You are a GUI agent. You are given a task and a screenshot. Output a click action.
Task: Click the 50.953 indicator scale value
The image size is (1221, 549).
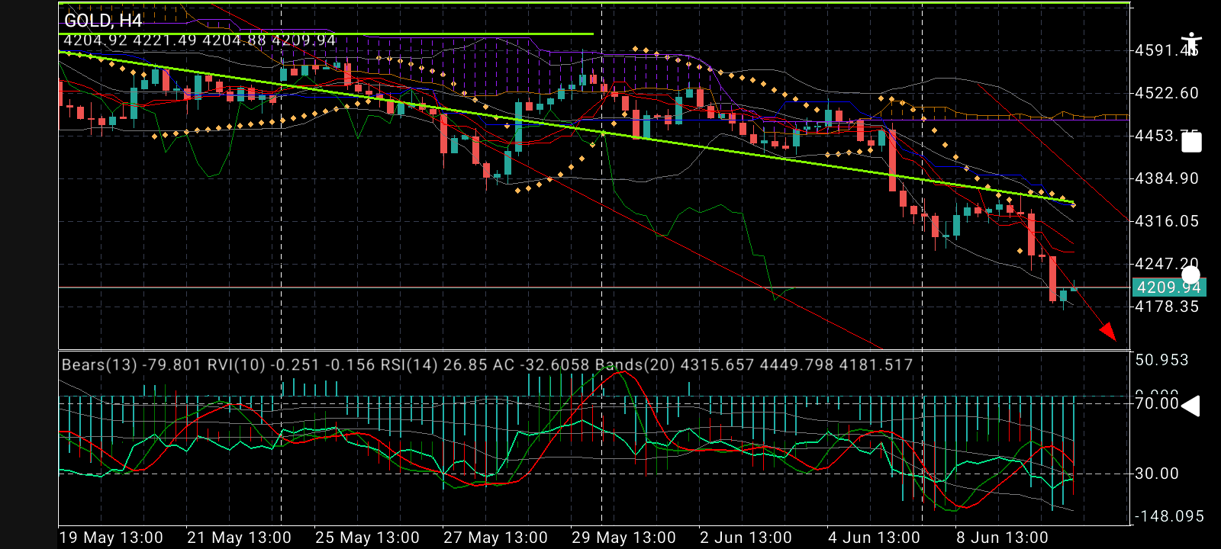pyautogui.click(x=1161, y=360)
